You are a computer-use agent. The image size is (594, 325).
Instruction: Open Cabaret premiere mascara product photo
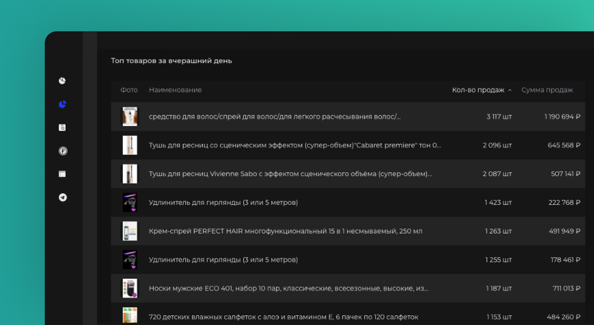coord(130,145)
